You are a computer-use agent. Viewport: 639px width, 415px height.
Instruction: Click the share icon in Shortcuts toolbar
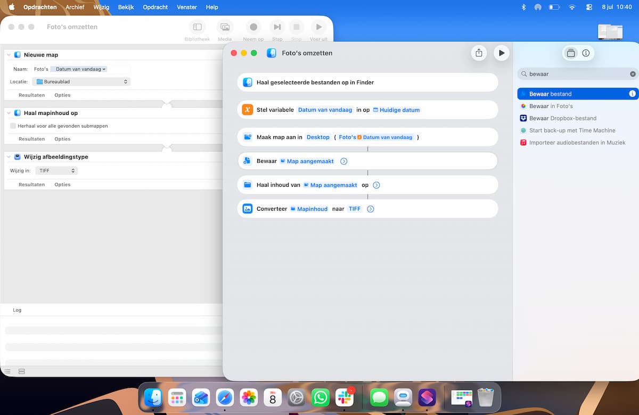[479, 53]
